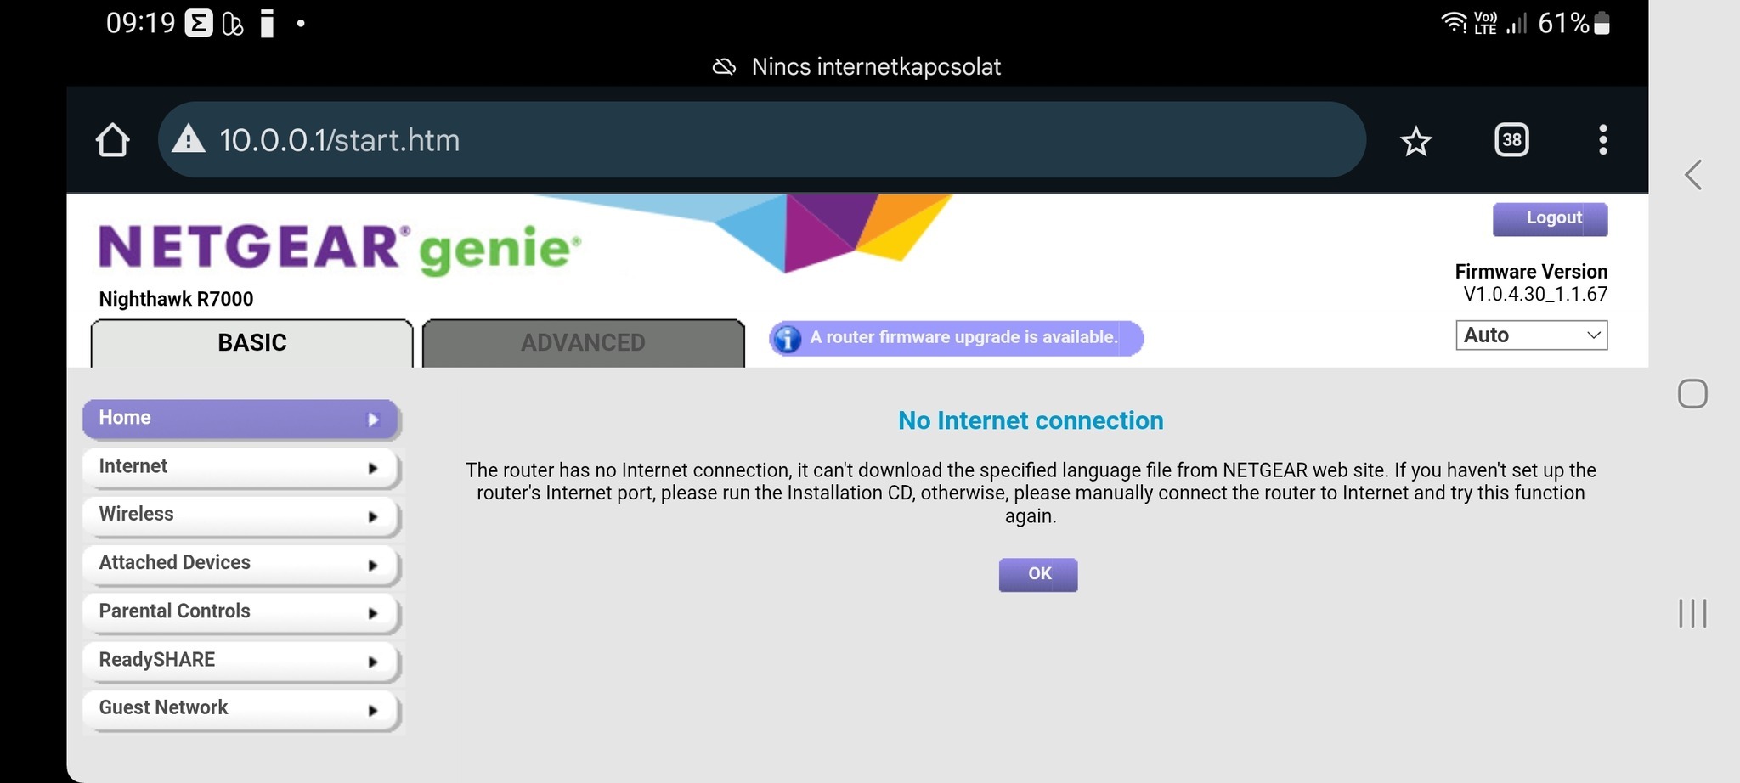Open the tab switcher showing 38 tabs
1740x783 pixels.
[1511, 140]
